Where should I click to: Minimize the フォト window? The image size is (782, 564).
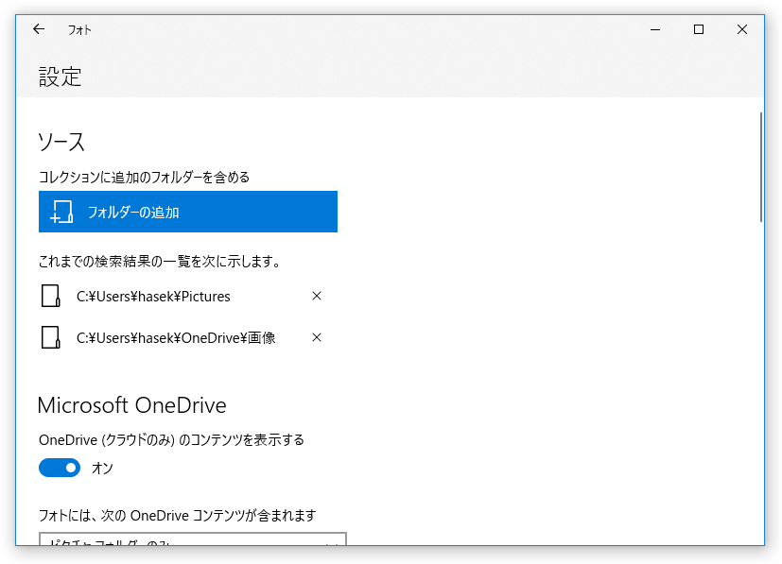(655, 29)
